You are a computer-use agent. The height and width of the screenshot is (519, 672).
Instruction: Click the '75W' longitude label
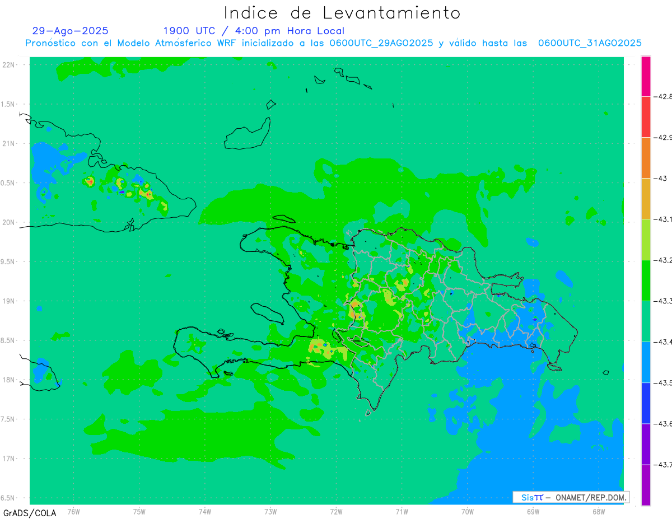point(139,511)
